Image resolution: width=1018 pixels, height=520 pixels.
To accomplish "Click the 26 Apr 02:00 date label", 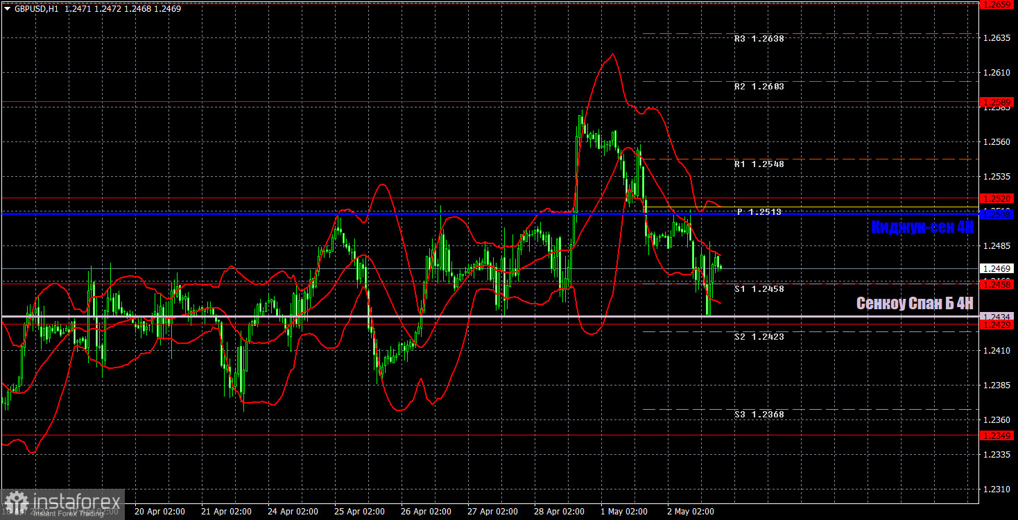I will [426, 512].
